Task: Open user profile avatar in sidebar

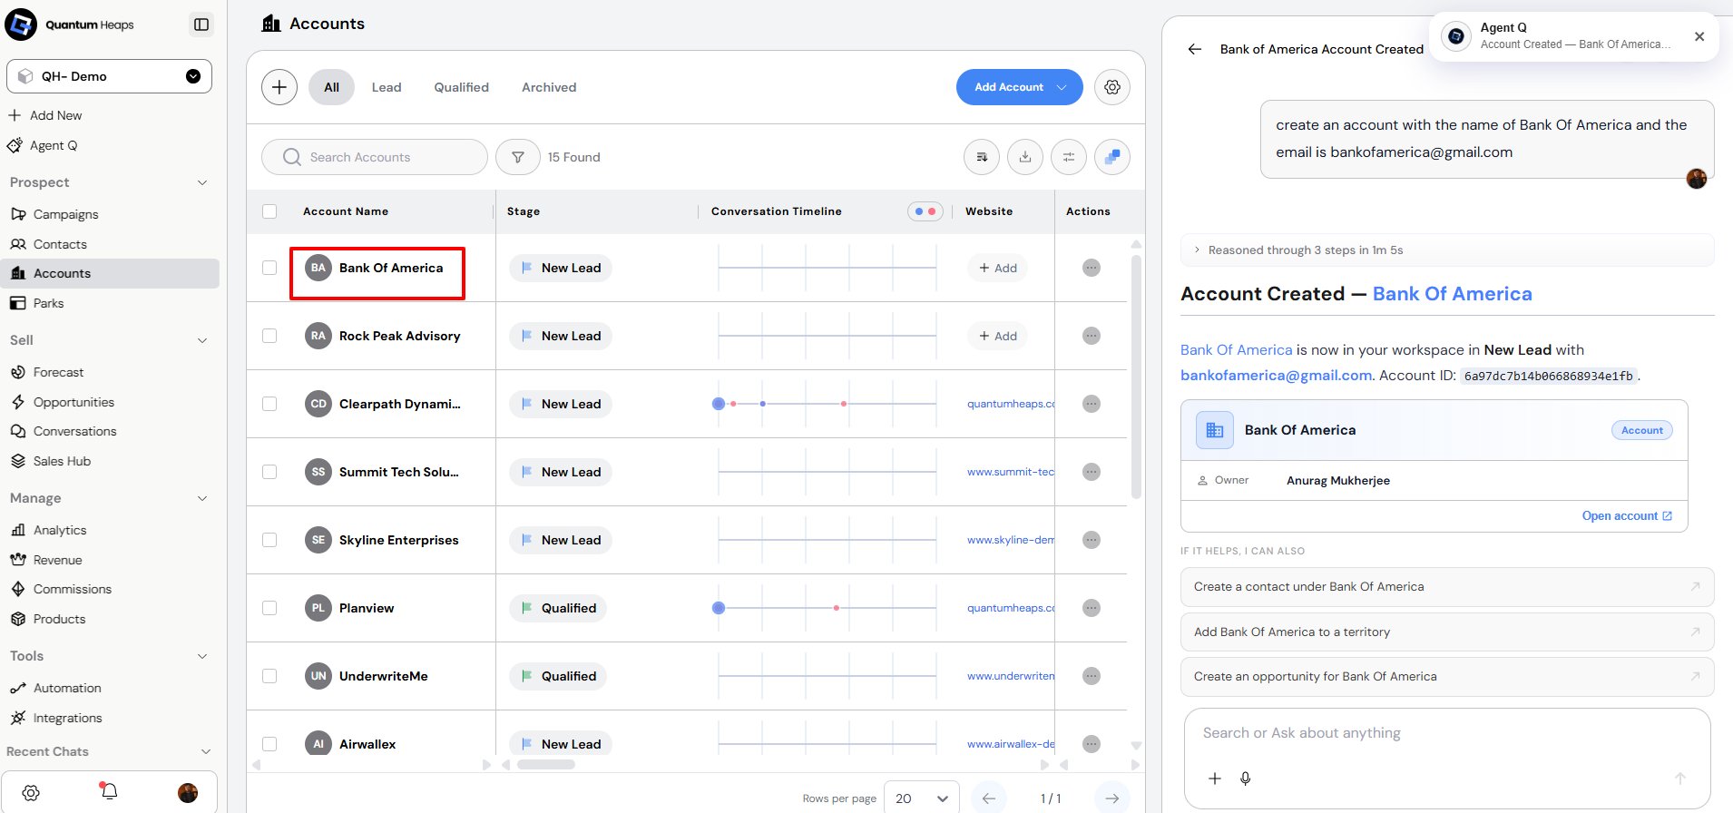Action: (x=188, y=793)
